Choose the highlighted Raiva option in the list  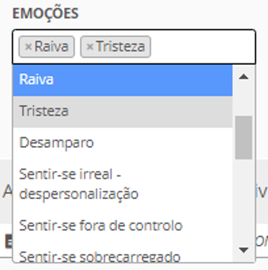click(x=123, y=80)
